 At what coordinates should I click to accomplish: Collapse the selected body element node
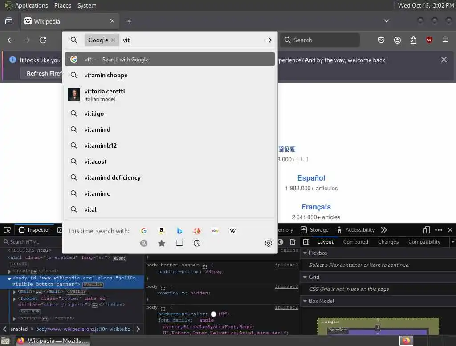point(9,278)
